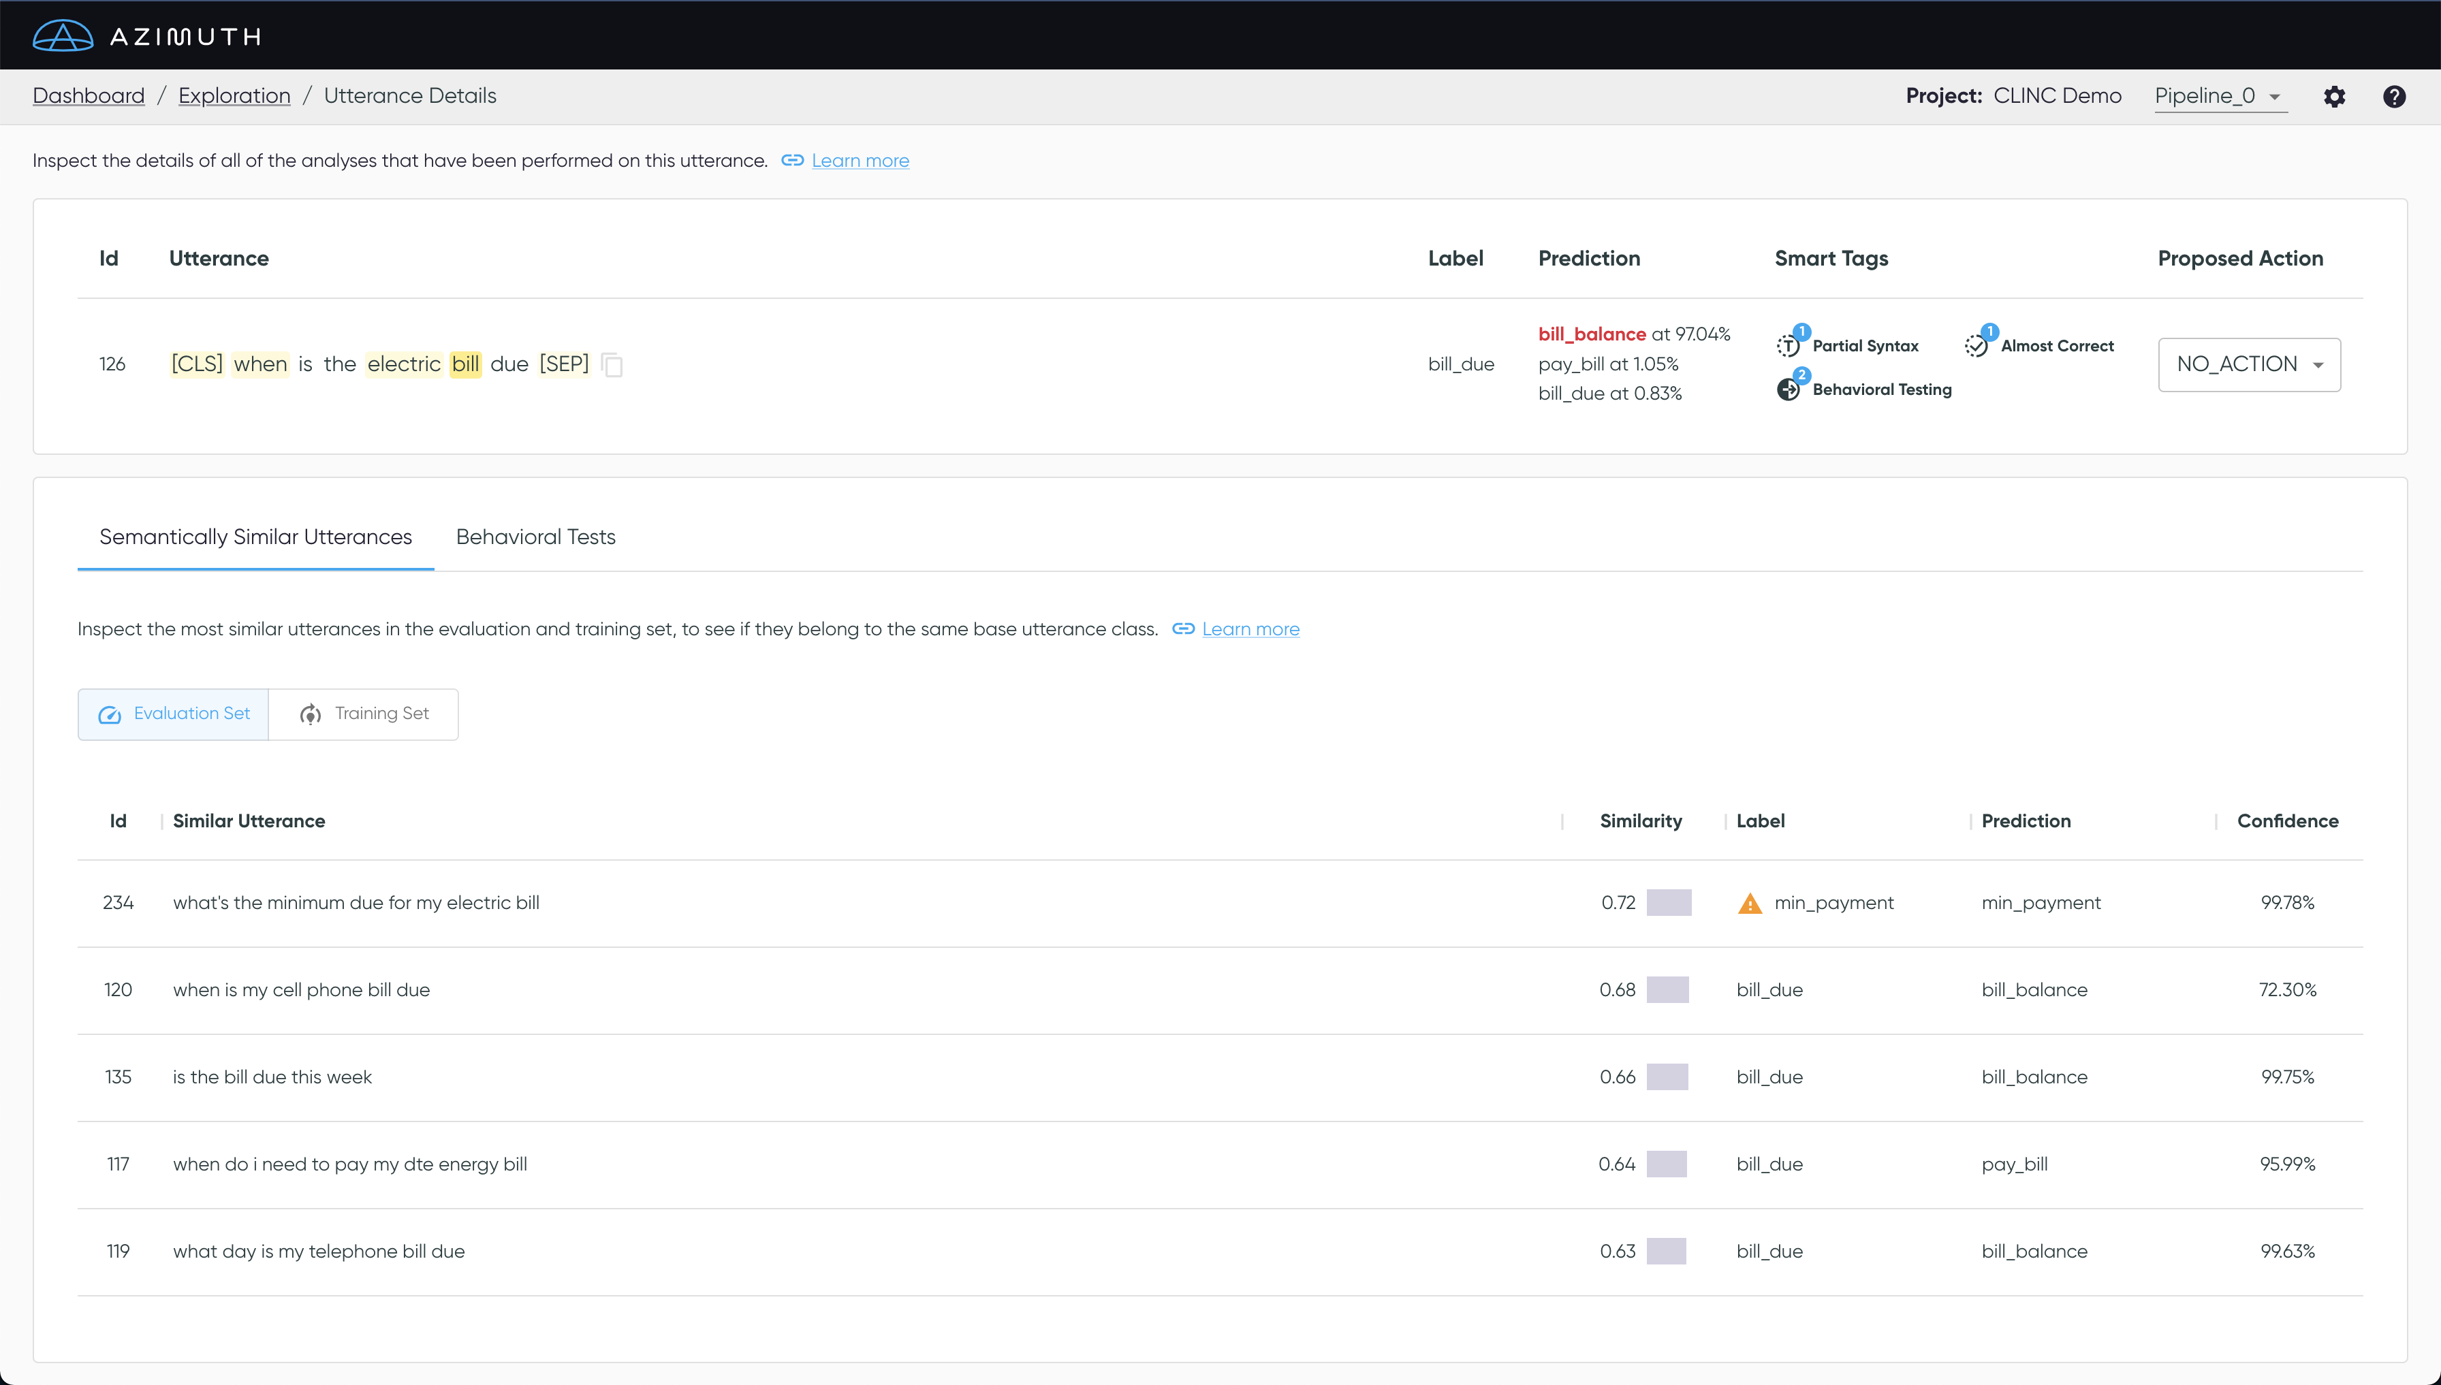This screenshot has width=2441, height=1385.
Task: Click the 'when' token in the utterance
Action: tap(259, 364)
